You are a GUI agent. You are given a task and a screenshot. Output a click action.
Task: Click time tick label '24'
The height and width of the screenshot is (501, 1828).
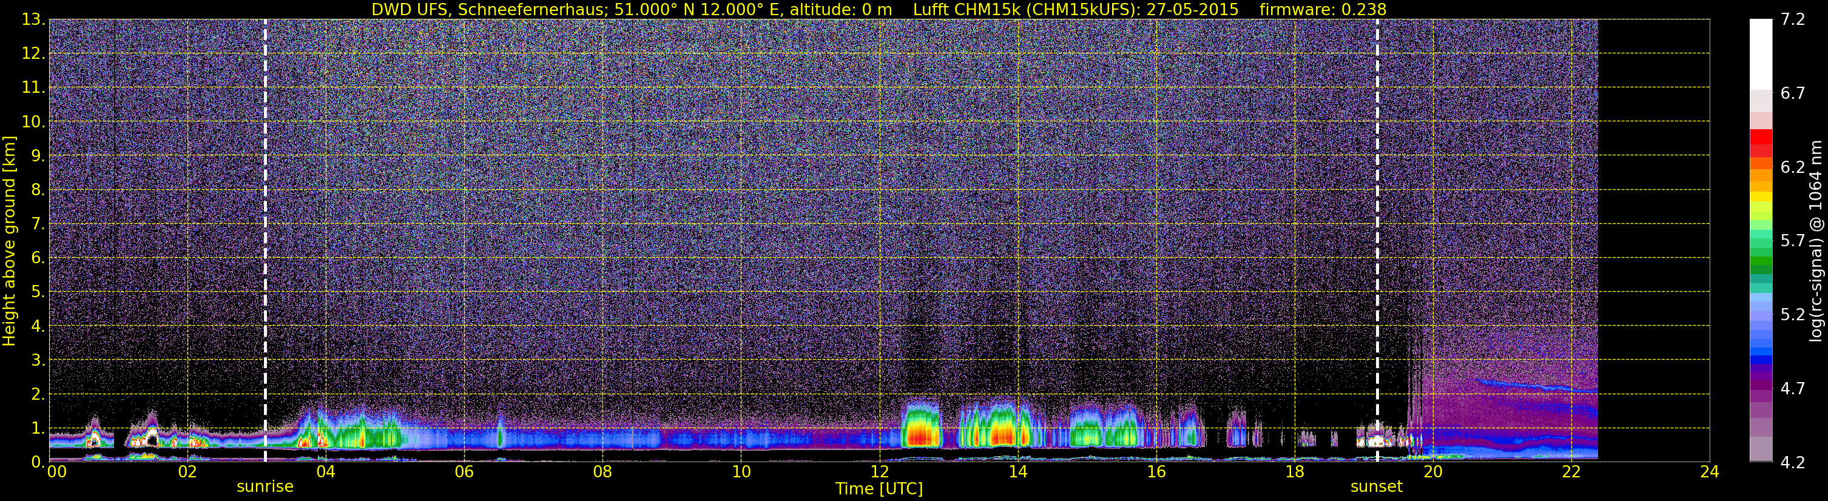pos(1710,471)
